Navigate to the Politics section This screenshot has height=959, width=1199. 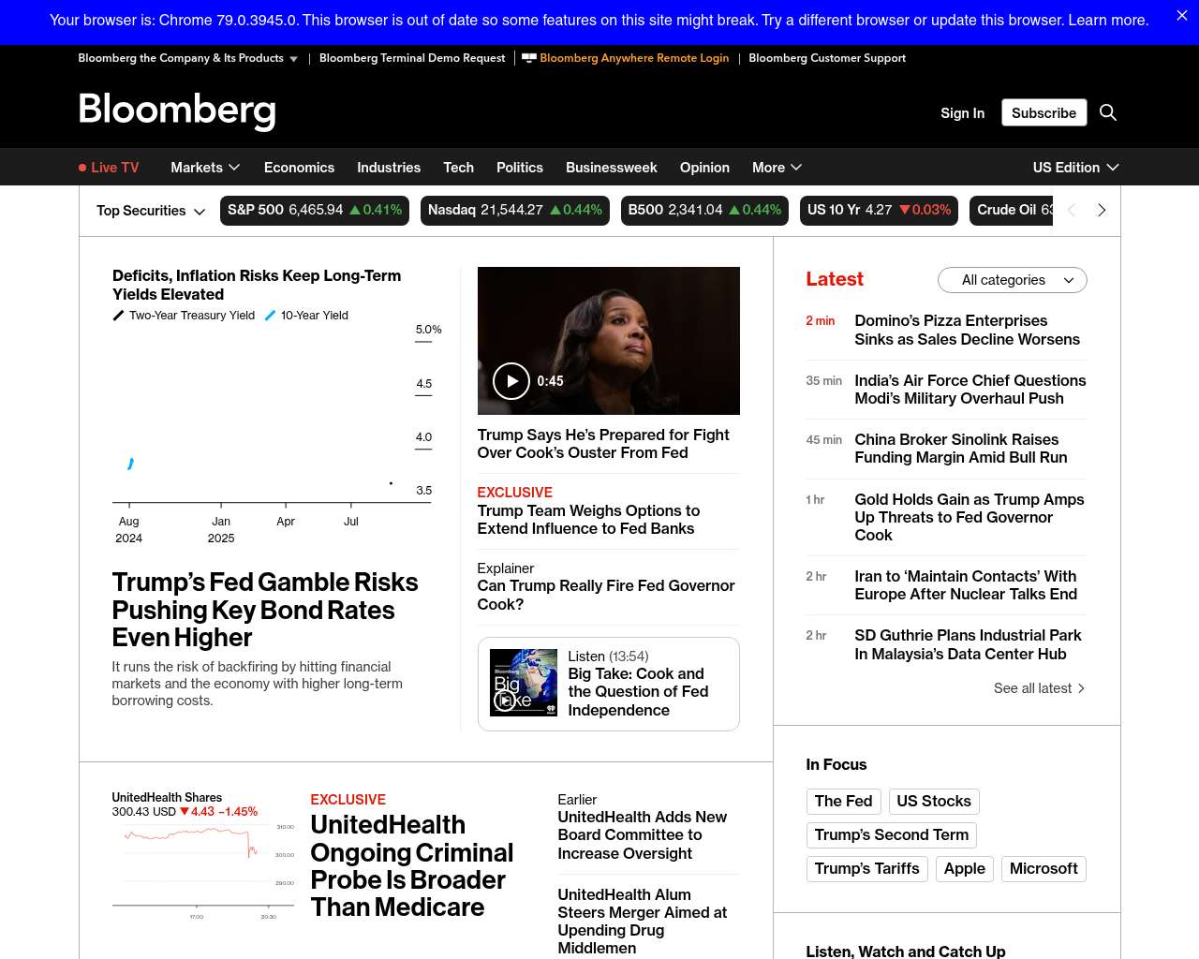(x=520, y=168)
